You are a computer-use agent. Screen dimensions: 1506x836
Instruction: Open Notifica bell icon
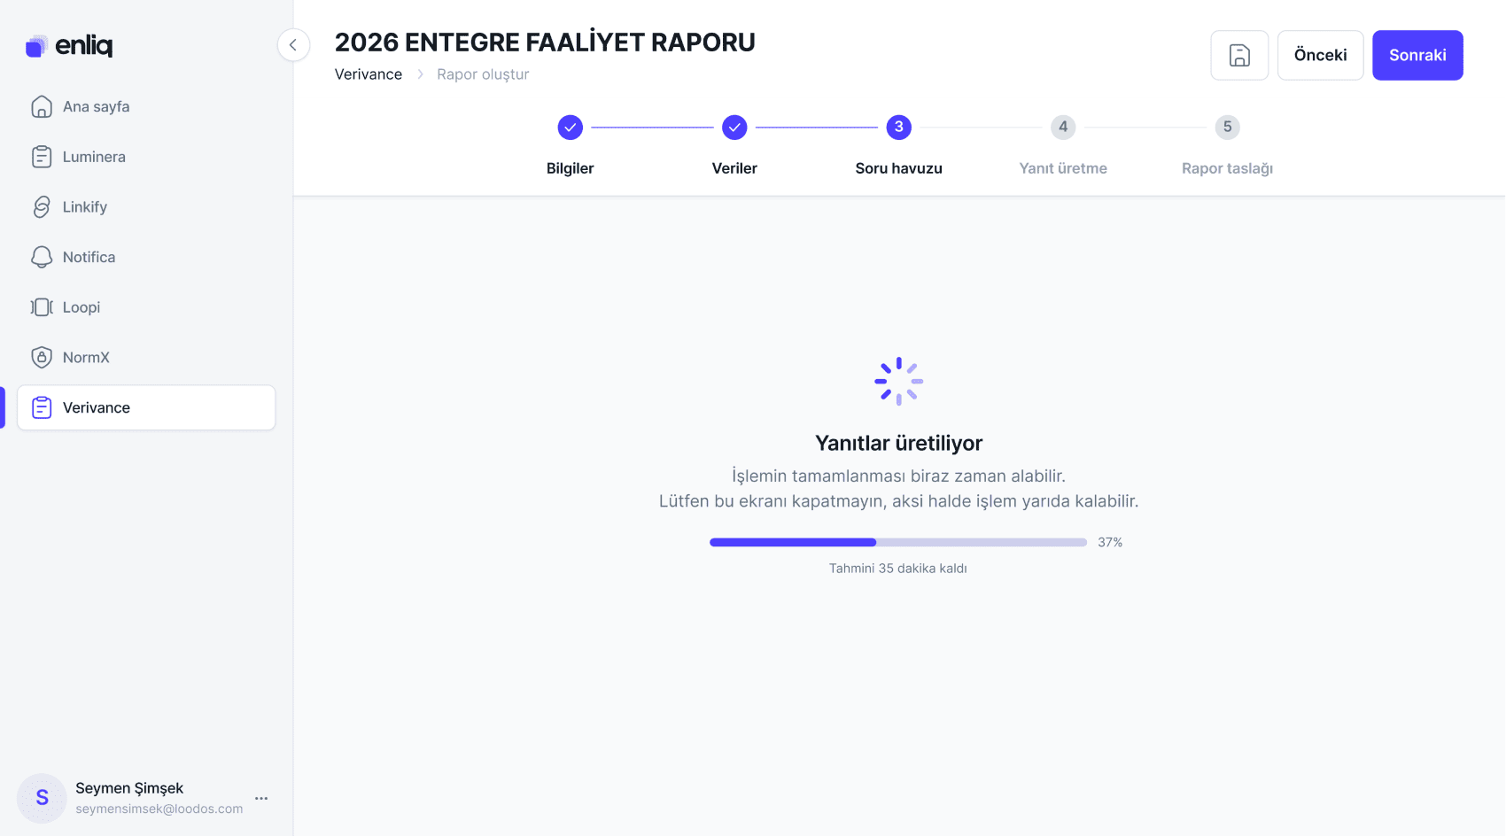[x=42, y=257]
